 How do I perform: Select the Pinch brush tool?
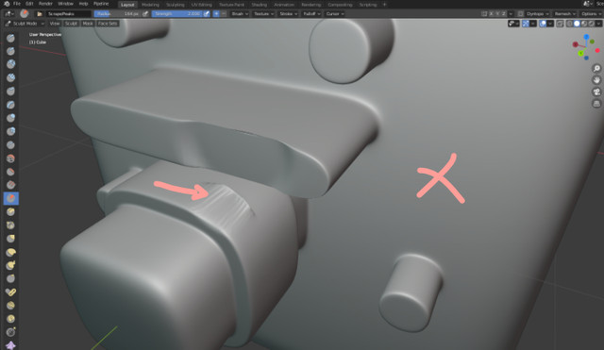[10, 225]
